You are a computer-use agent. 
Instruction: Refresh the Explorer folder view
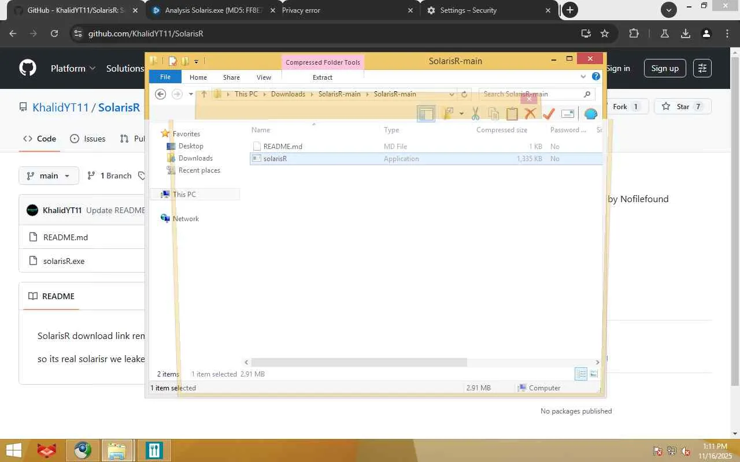464,94
